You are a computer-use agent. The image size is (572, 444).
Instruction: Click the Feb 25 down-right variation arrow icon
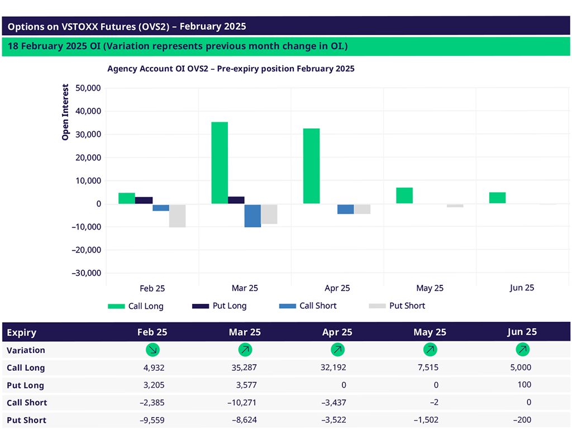(152, 350)
